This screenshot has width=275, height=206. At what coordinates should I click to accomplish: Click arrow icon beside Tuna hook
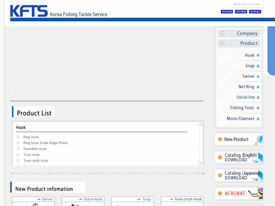click(18, 155)
